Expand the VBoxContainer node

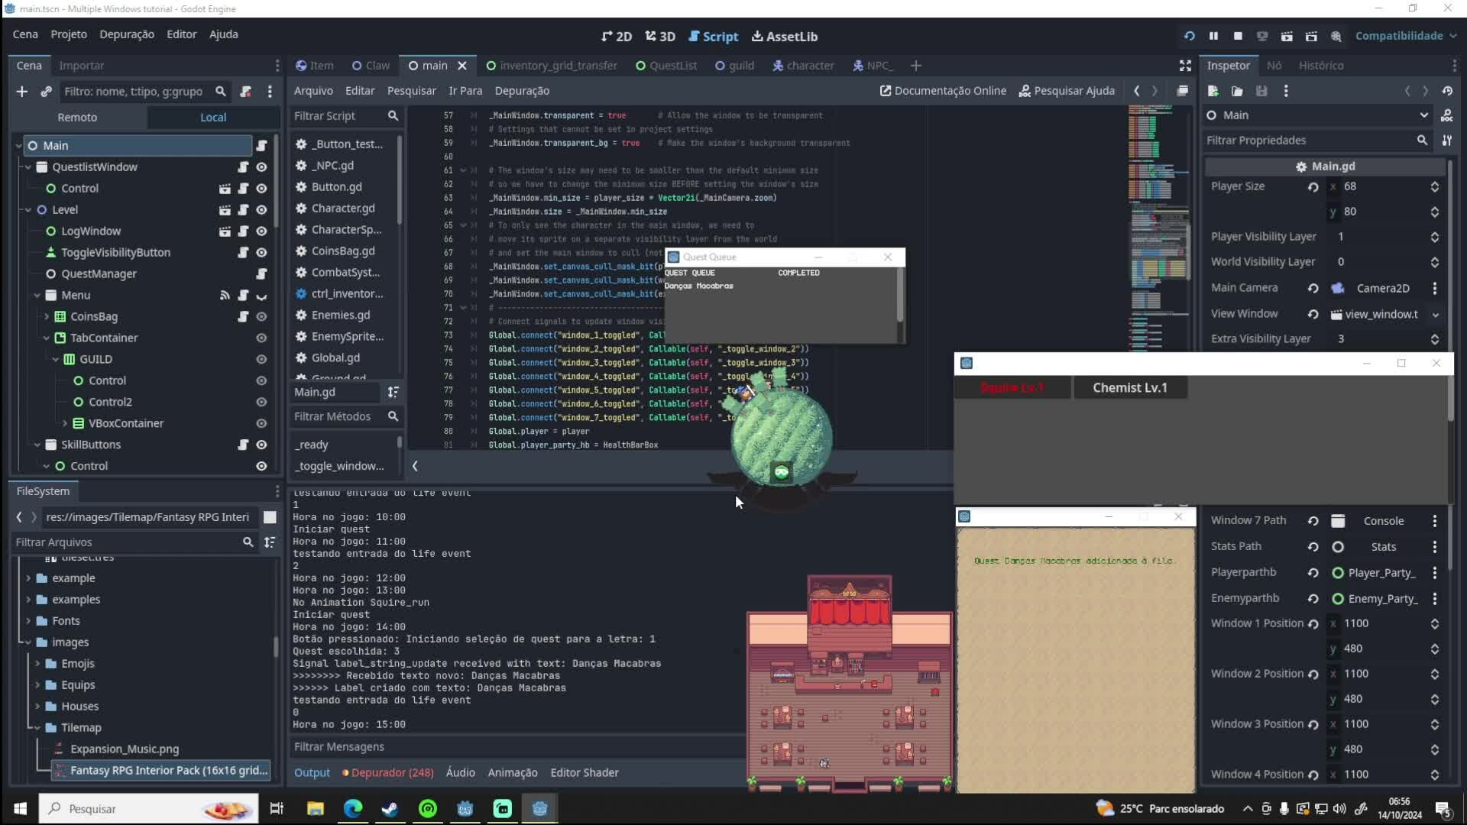65,423
